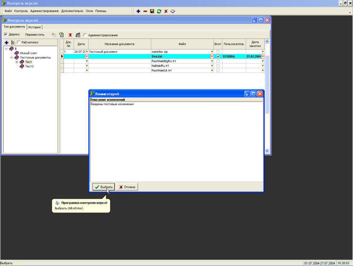Image resolution: width=353 pixels, height=266 pixels.
Task: Click the blue plus icon in main toolbar
Action: point(138,11)
